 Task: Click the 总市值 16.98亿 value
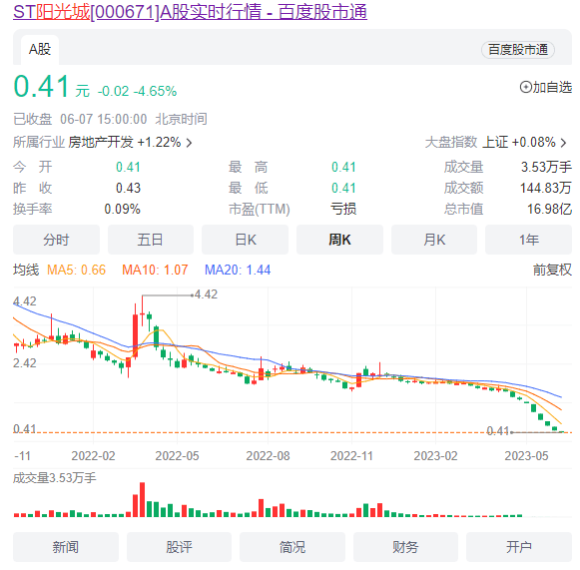(x=550, y=209)
